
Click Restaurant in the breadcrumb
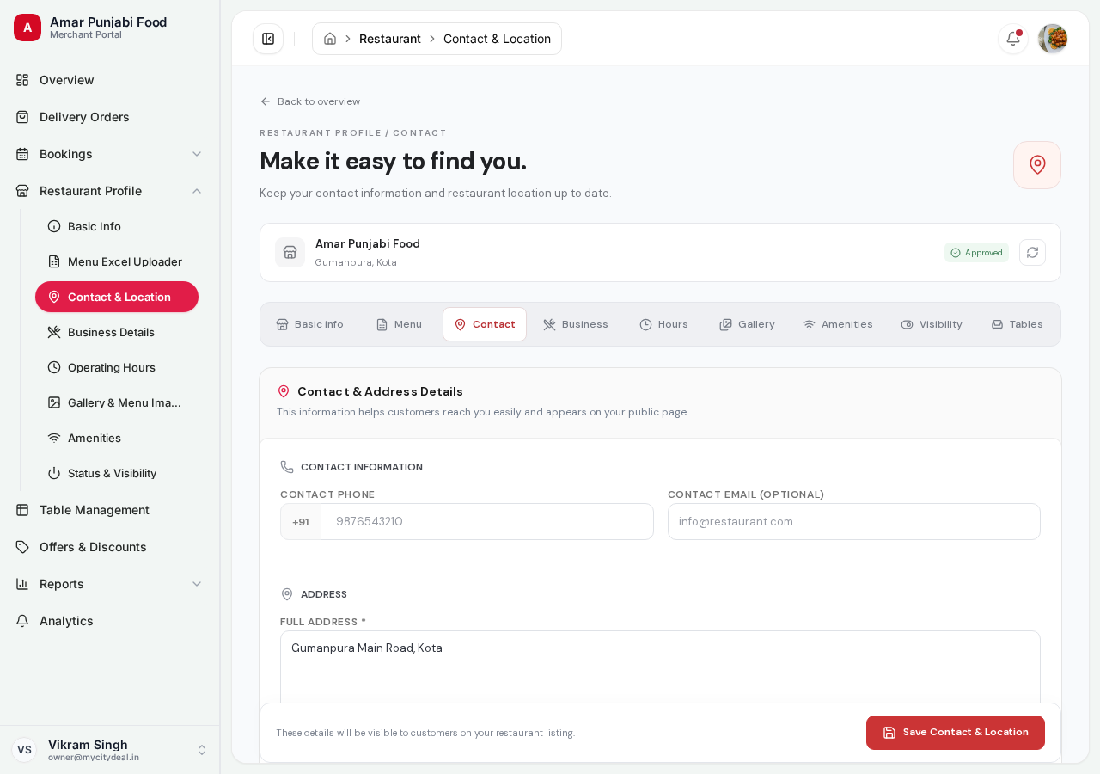[390, 39]
